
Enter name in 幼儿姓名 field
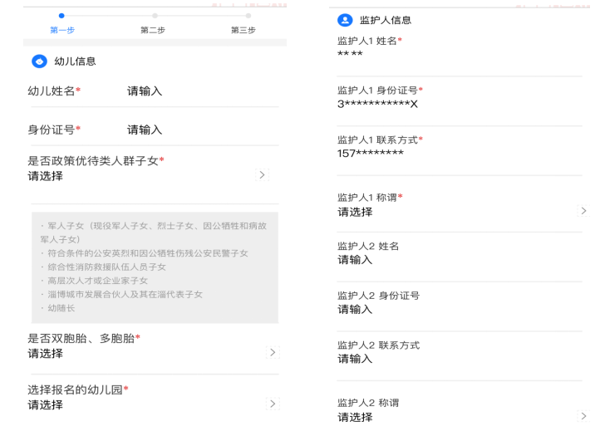(x=145, y=91)
